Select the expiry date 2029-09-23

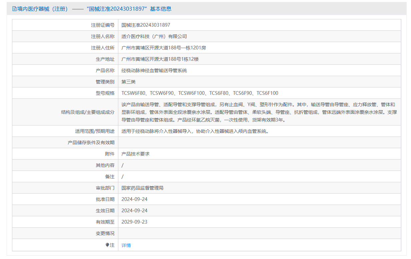(x=134, y=222)
